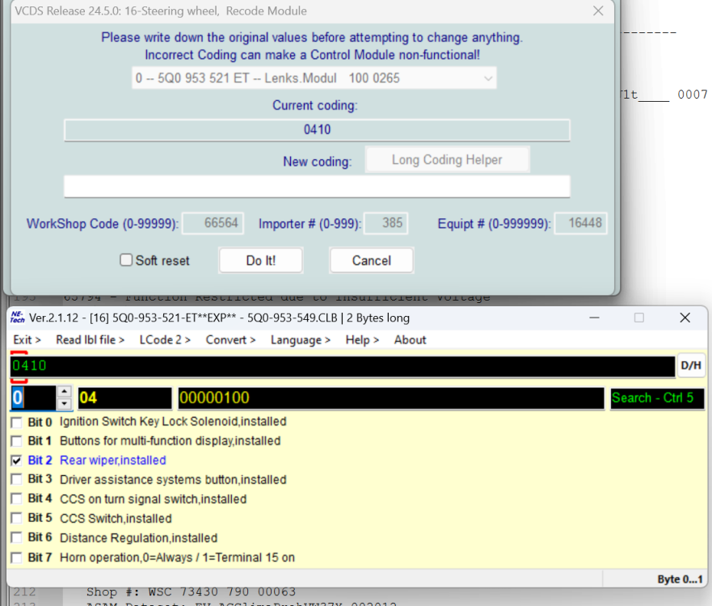Open the About menu item
The width and height of the screenshot is (712, 606).
pyautogui.click(x=410, y=340)
